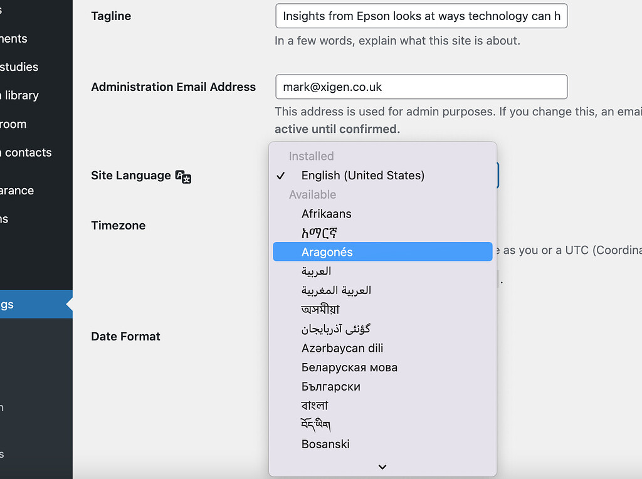Choose አማርኛ from the available languages

[x=318, y=232]
